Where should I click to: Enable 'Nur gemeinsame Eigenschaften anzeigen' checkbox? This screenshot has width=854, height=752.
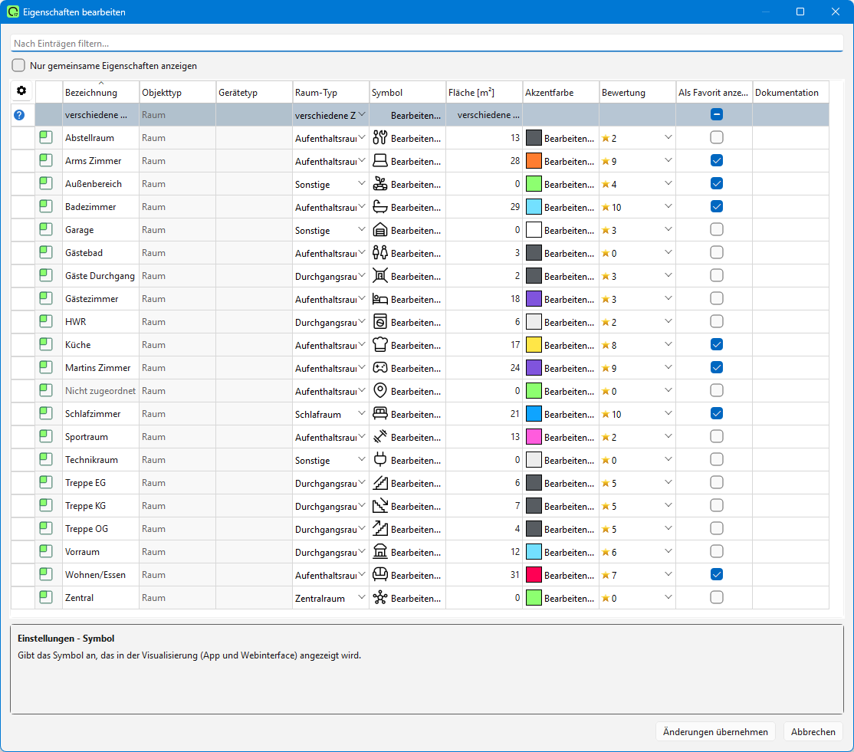[x=18, y=65]
